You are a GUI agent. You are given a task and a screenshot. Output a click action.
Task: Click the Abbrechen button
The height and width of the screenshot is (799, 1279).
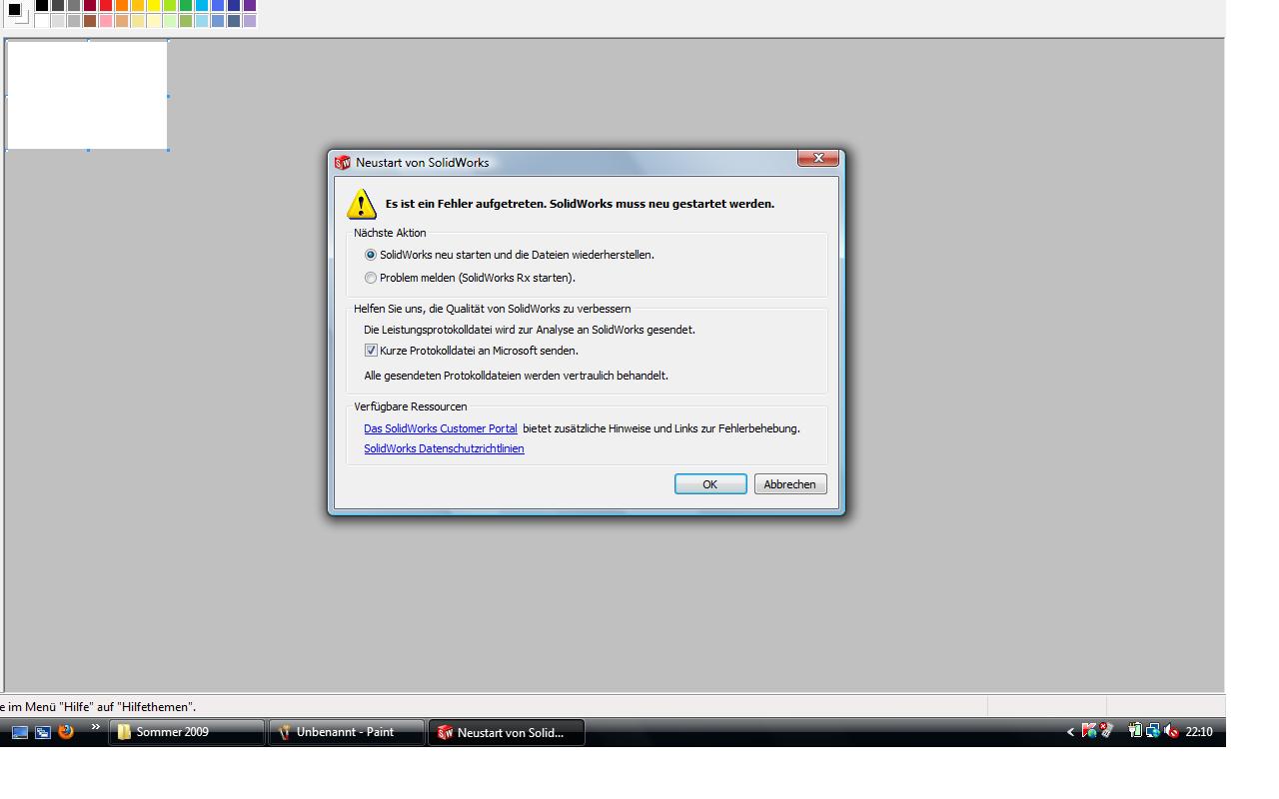[x=789, y=484]
